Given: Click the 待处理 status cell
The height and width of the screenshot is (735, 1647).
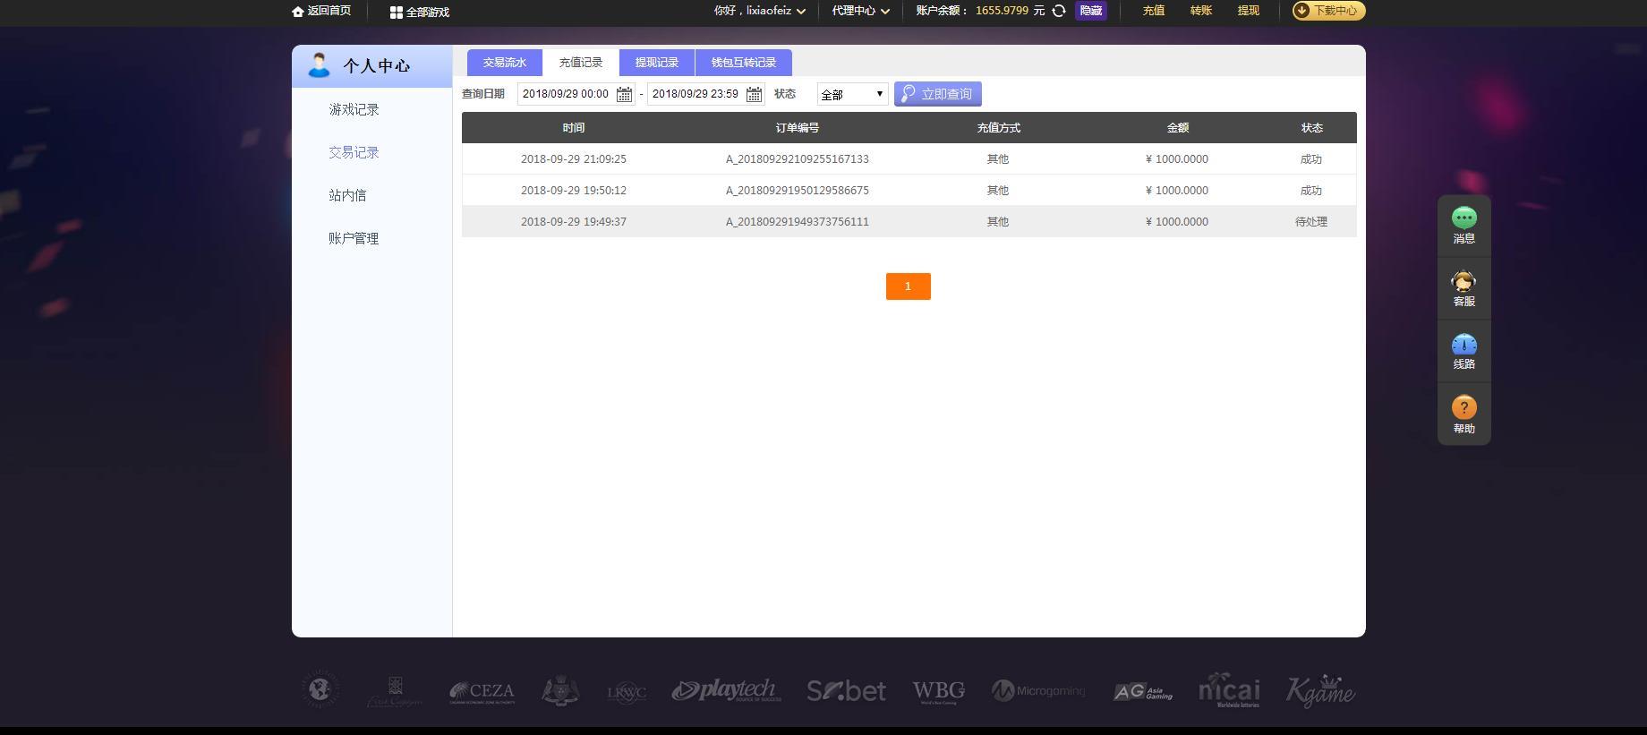Looking at the screenshot, I should point(1311,222).
